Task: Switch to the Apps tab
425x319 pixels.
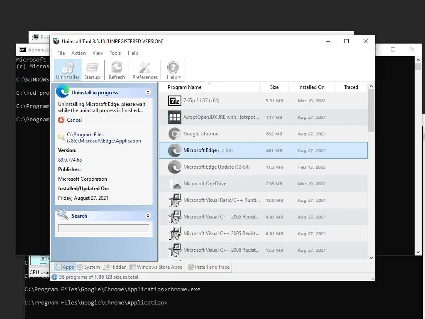Action: coord(65,267)
